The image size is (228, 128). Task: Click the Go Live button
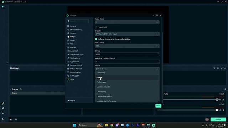point(218,119)
